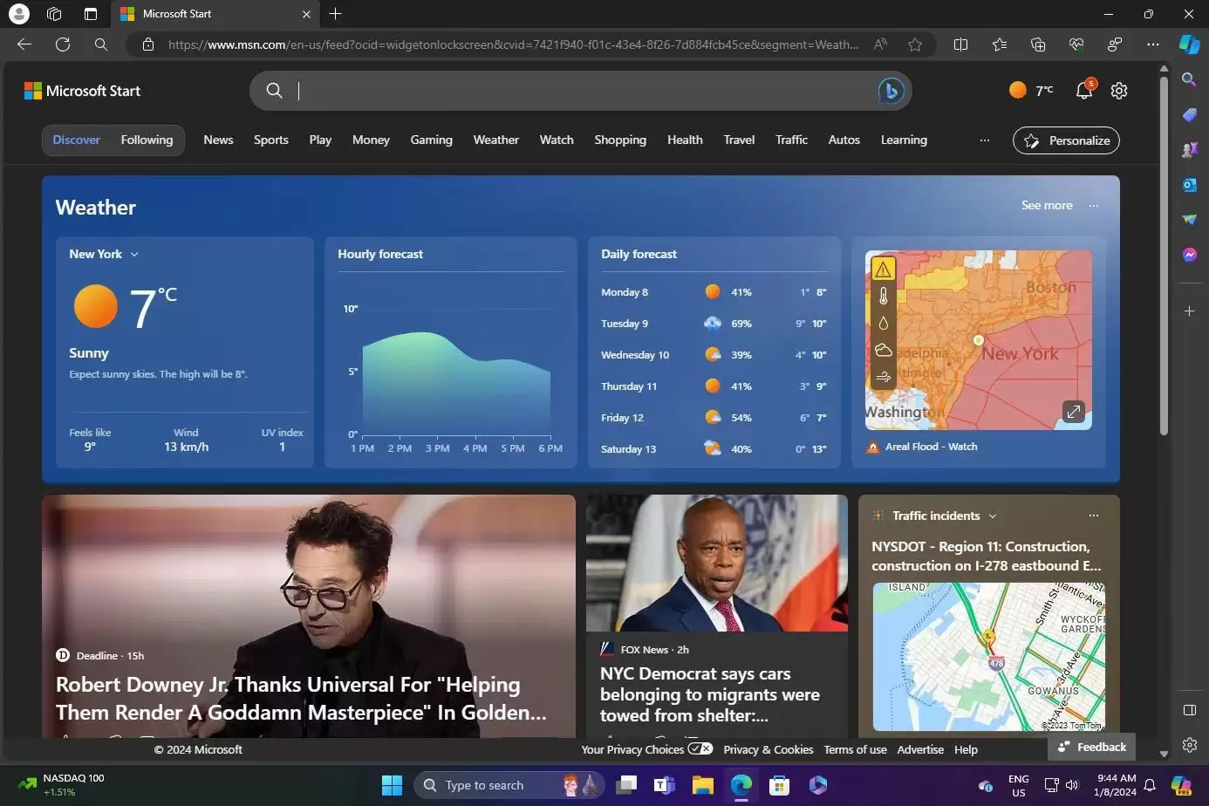Expand the weather map to fullscreen
Image resolution: width=1209 pixels, height=806 pixels.
pyautogui.click(x=1073, y=411)
